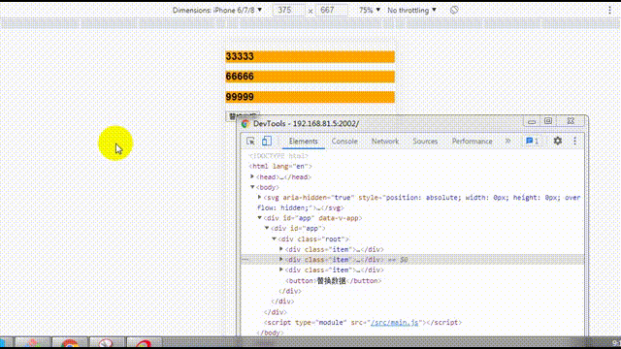The width and height of the screenshot is (621, 349).
Task: Collapse the body element node
Action: pyautogui.click(x=252, y=187)
